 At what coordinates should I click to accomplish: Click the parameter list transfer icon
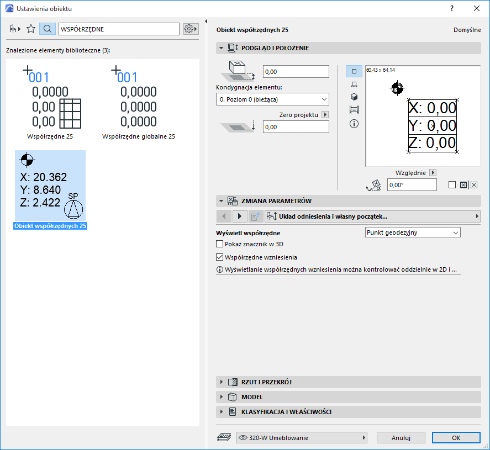pyautogui.click(x=256, y=216)
